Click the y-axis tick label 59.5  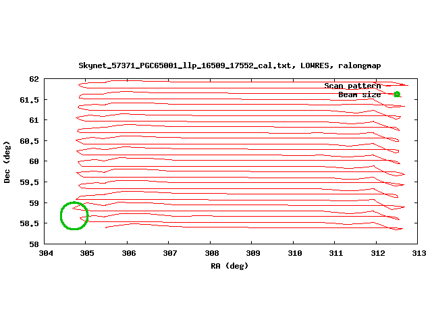pyautogui.click(x=29, y=182)
